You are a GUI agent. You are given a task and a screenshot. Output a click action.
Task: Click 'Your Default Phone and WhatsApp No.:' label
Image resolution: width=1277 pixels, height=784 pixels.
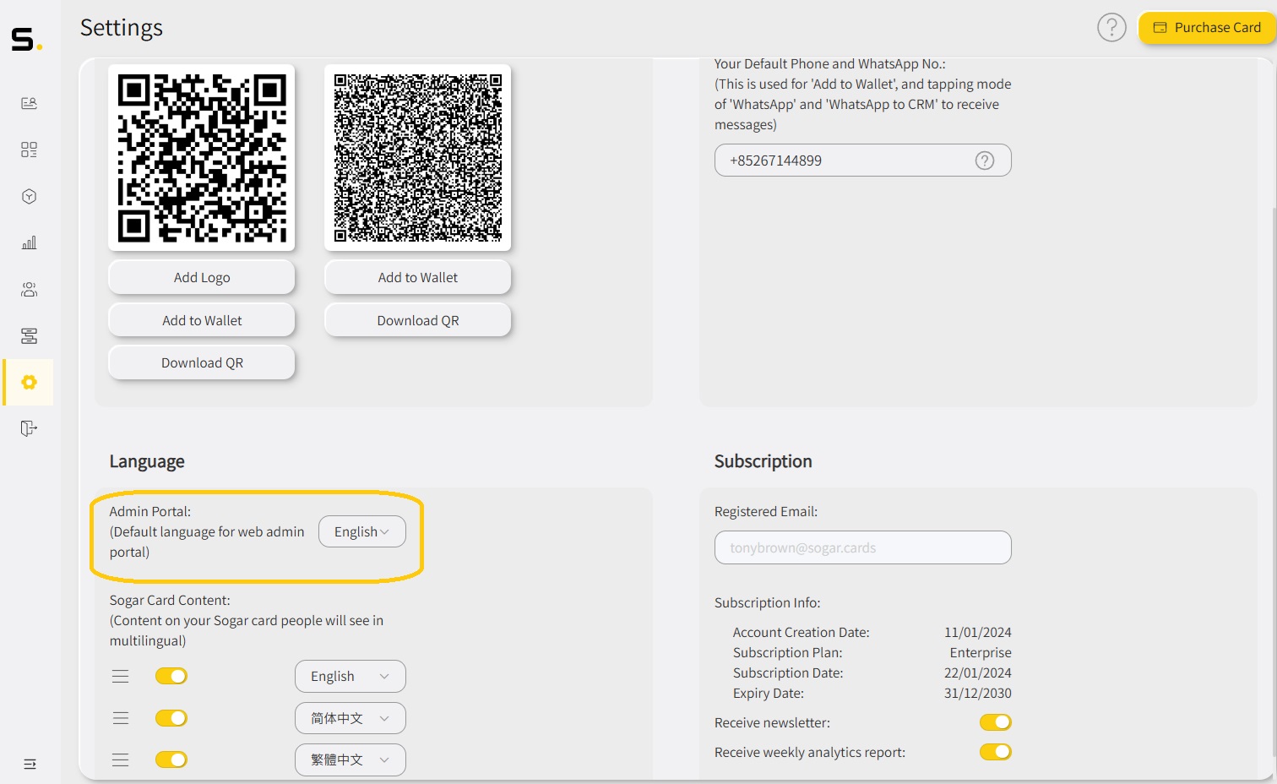click(830, 63)
